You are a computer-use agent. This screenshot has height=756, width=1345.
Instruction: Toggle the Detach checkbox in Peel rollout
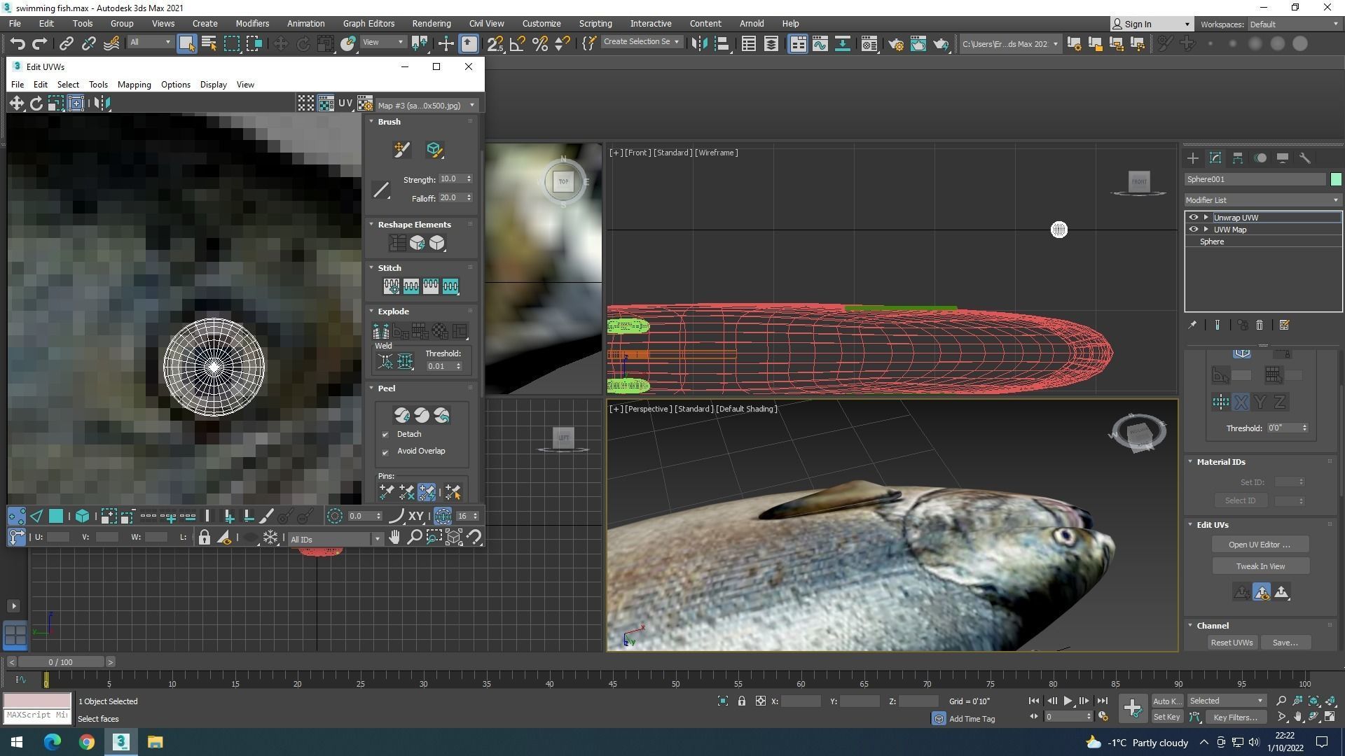(385, 435)
